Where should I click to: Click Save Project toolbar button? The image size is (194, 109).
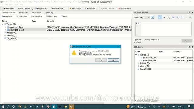point(90,8)
